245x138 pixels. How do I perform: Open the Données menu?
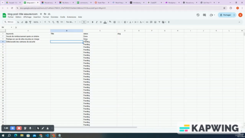pyautogui.click(x=54, y=17)
